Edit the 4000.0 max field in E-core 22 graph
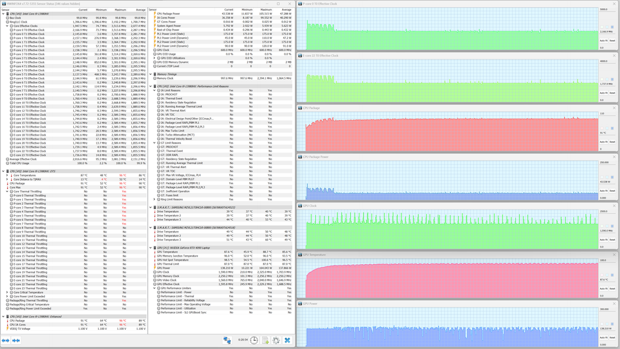Image resolution: width=620 pixels, height=349 pixels. coord(607,61)
